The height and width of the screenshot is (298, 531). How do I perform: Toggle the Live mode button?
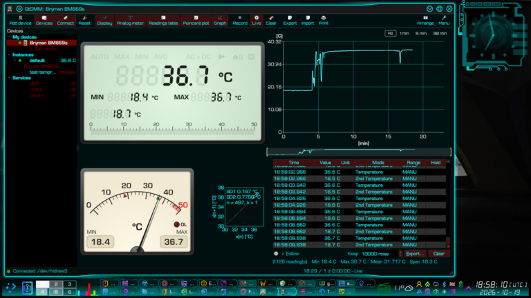(257, 20)
